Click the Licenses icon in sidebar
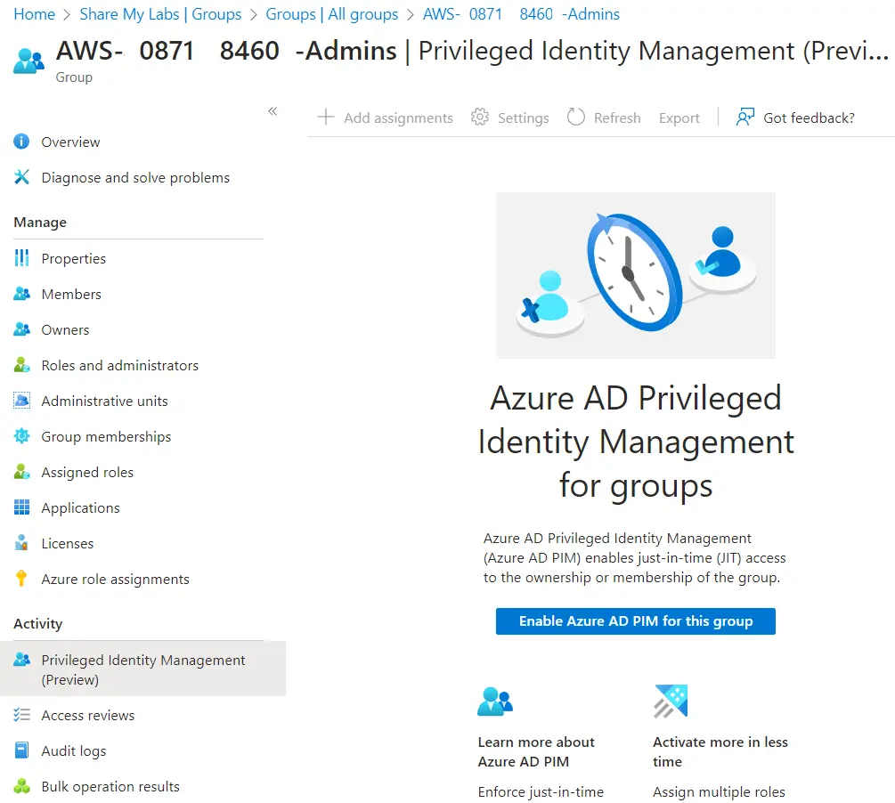 pos(22,543)
